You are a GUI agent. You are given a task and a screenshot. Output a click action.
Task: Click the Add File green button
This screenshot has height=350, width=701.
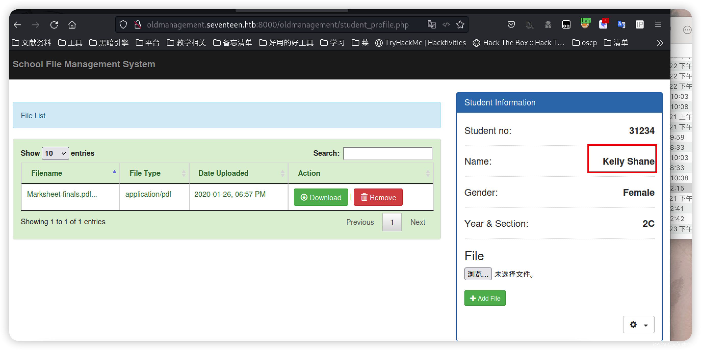(x=485, y=298)
